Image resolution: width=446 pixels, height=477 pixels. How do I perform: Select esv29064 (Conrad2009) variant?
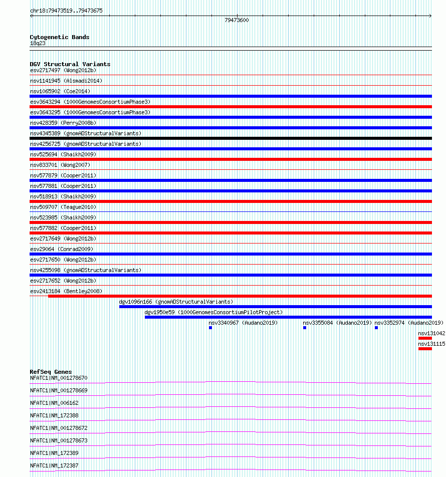pos(62,249)
